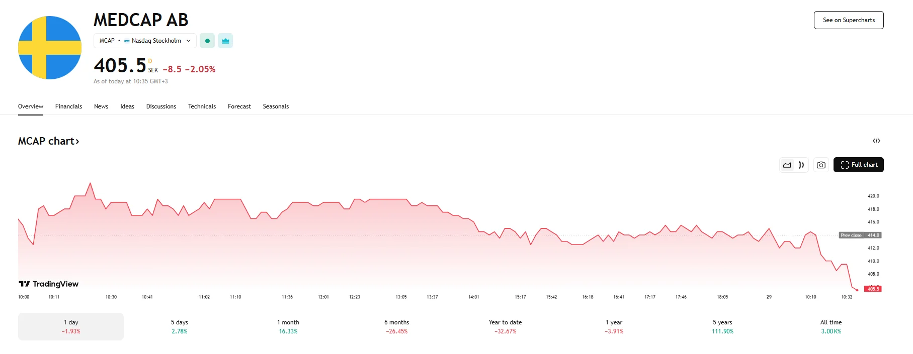Open the premium crown icon next to MCAP

[225, 41]
